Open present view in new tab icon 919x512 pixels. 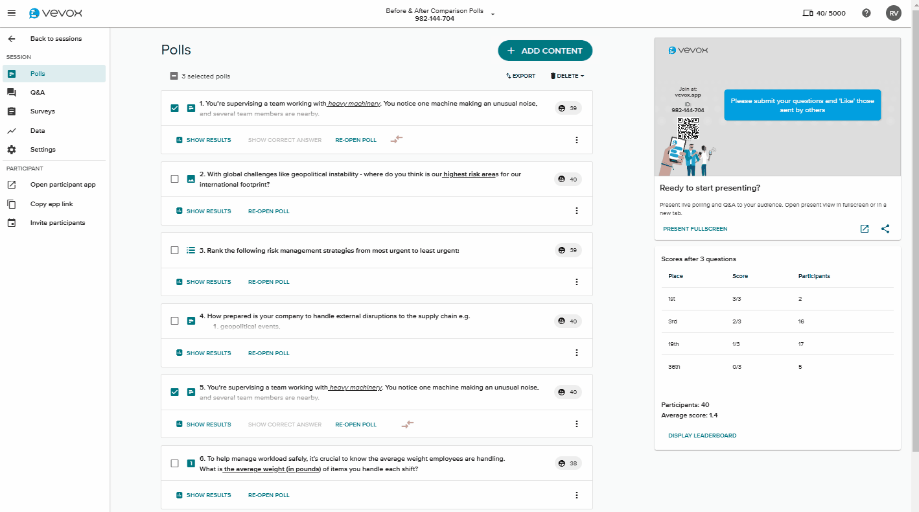(x=865, y=229)
